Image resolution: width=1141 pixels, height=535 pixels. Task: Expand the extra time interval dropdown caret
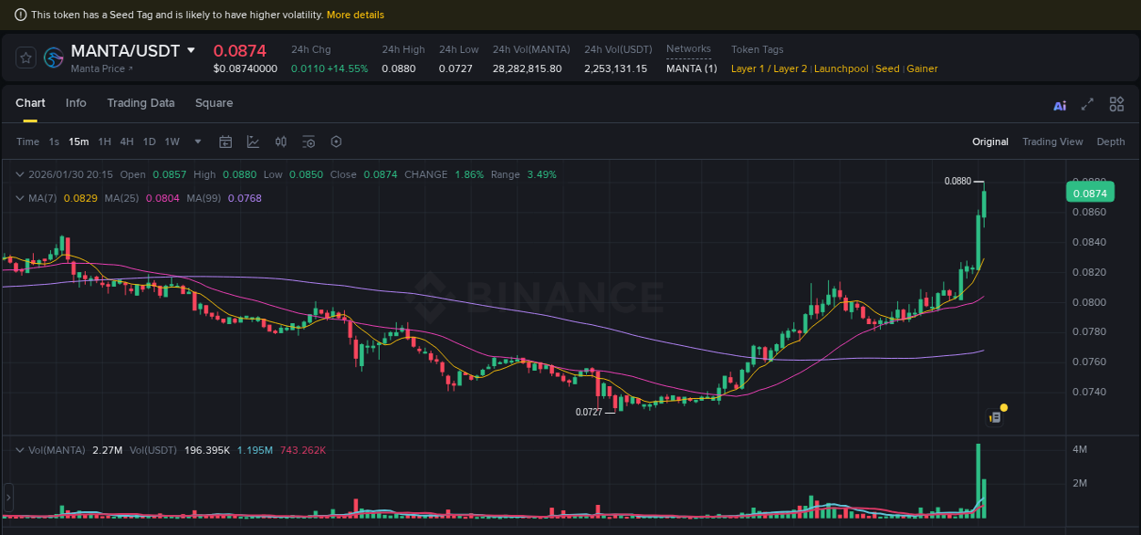click(197, 142)
